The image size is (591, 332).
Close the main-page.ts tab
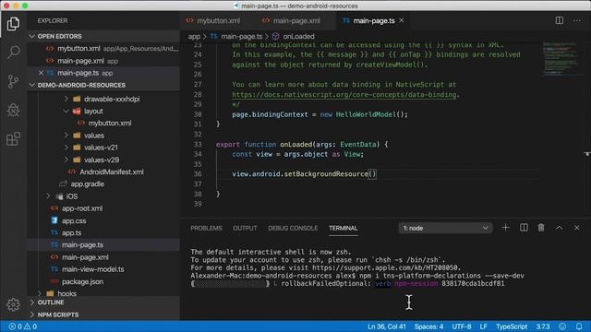(x=402, y=20)
